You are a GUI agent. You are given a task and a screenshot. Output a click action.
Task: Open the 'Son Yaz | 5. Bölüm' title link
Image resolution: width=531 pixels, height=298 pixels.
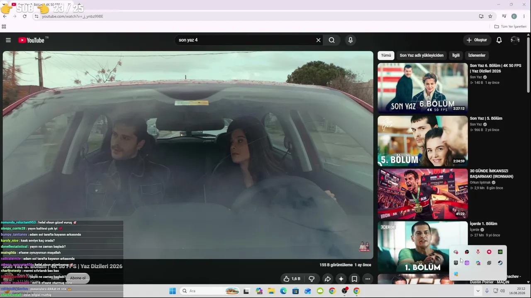[486, 118]
